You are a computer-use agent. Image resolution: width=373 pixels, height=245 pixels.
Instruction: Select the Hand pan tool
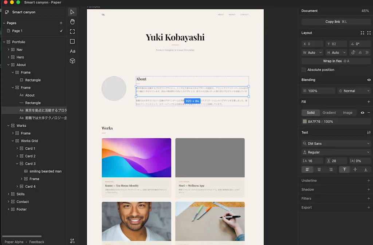(72, 22)
